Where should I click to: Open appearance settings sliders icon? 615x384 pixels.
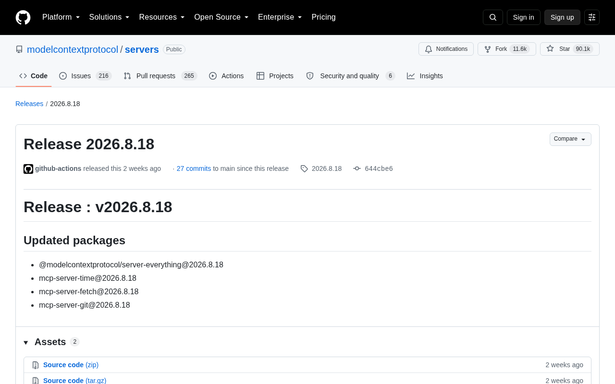click(x=592, y=17)
